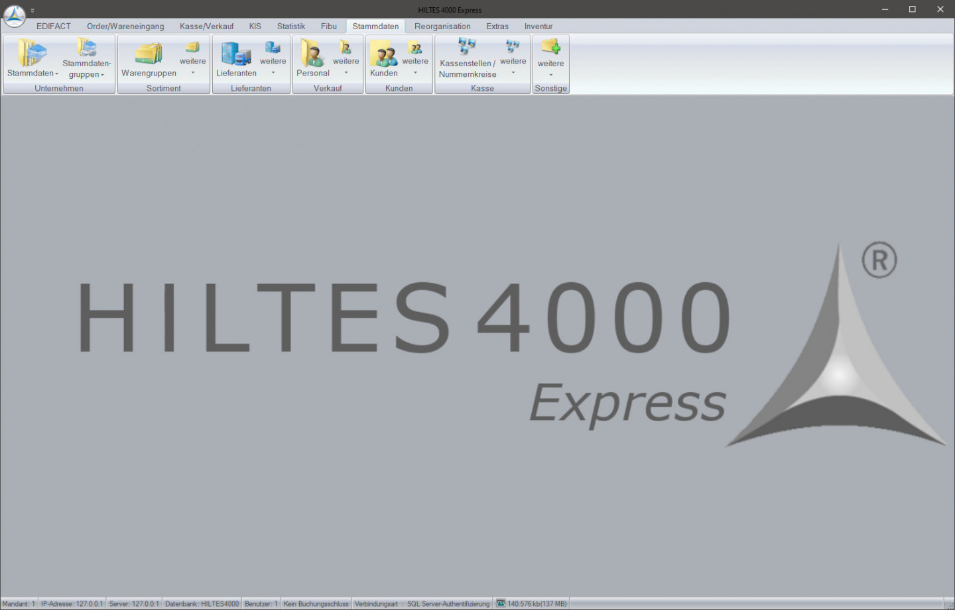This screenshot has width=955, height=610.
Task: Click Verbindungsart SQL Server-Authentifizierung entry
Action: tap(422, 604)
